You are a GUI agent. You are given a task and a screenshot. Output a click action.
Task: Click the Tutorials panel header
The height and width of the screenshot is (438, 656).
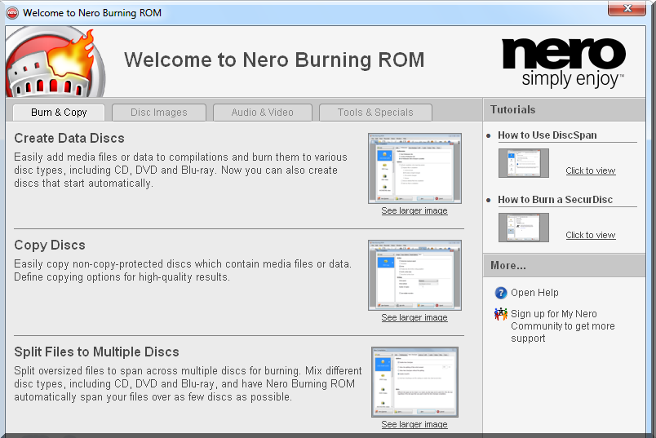(565, 110)
